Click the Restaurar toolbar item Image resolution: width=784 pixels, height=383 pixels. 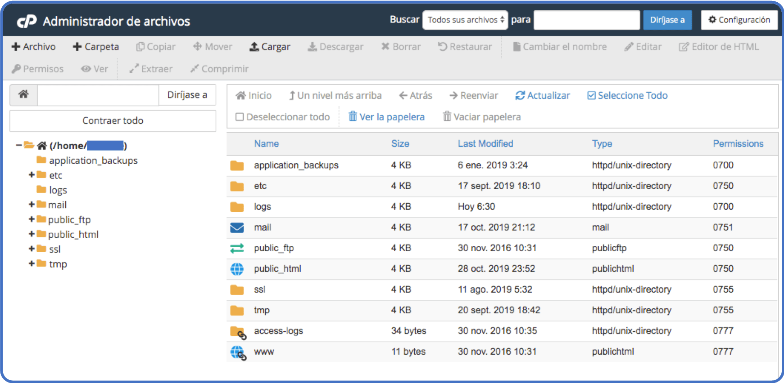click(x=465, y=47)
